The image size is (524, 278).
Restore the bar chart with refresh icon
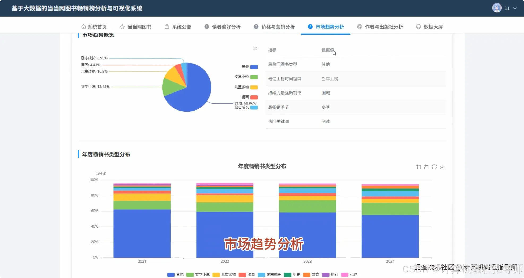point(434,167)
